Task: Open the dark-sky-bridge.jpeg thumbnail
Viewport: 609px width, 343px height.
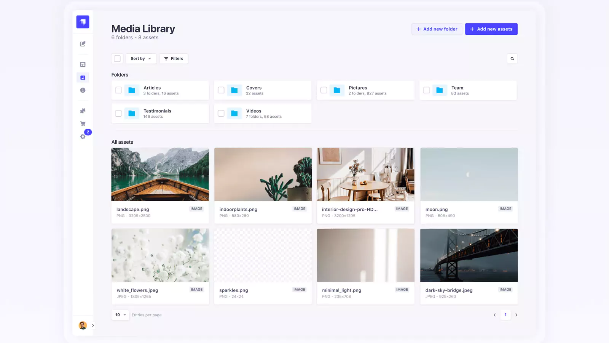Action: pos(469,255)
